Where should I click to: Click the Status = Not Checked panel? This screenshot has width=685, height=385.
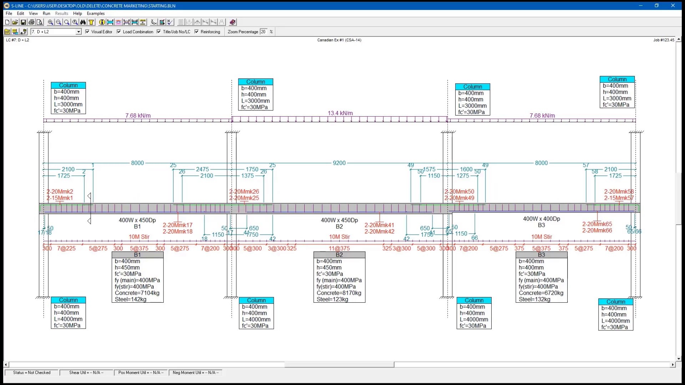click(32, 373)
